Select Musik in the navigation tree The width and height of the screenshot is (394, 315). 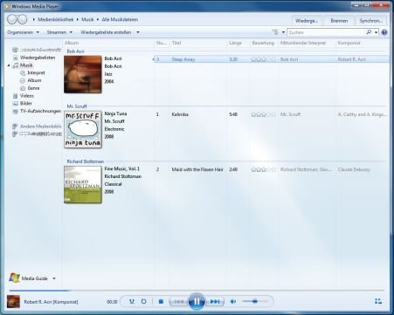(x=26, y=65)
